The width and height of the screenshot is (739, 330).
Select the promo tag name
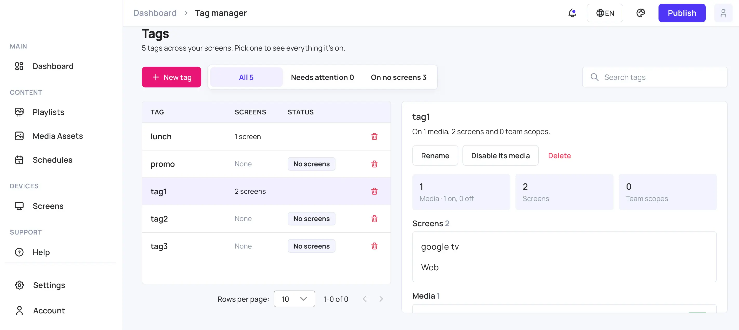pyautogui.click(x=162, y=164)
